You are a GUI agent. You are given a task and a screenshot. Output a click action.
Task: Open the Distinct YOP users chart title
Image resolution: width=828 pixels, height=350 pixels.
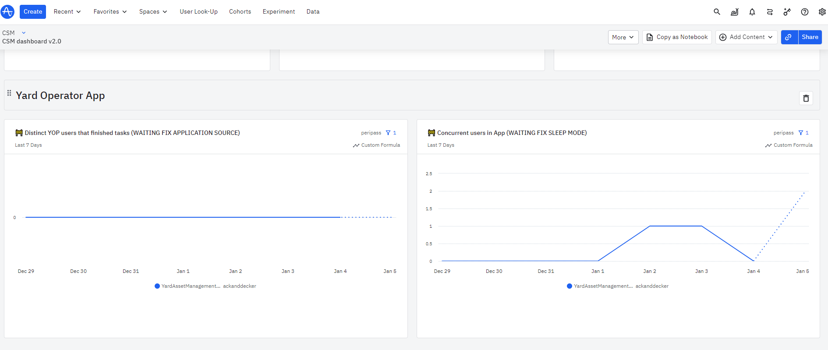(132, 133)
